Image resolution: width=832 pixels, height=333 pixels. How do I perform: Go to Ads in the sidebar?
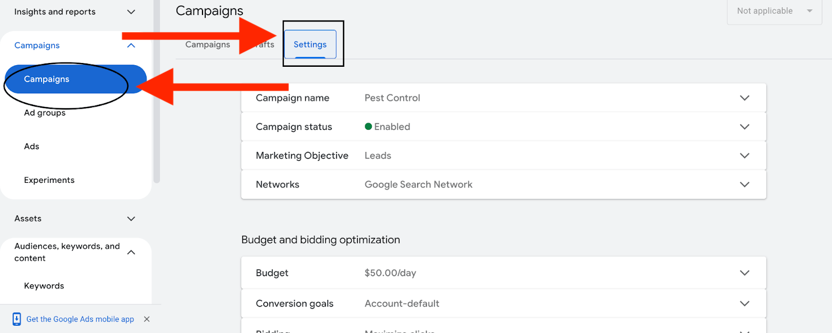(32, 146)
